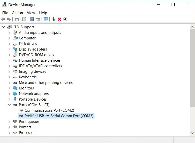
Task: Click the vertical scrollbar thumb
Action: point(192,68)
